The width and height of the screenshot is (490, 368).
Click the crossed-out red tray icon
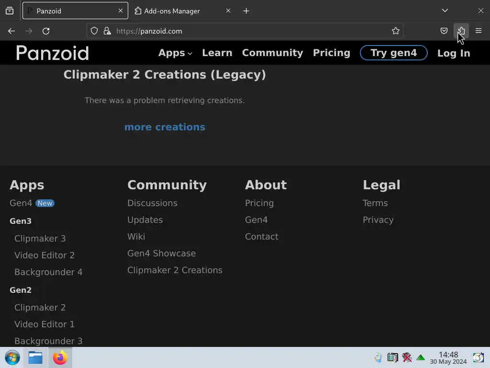407,357
